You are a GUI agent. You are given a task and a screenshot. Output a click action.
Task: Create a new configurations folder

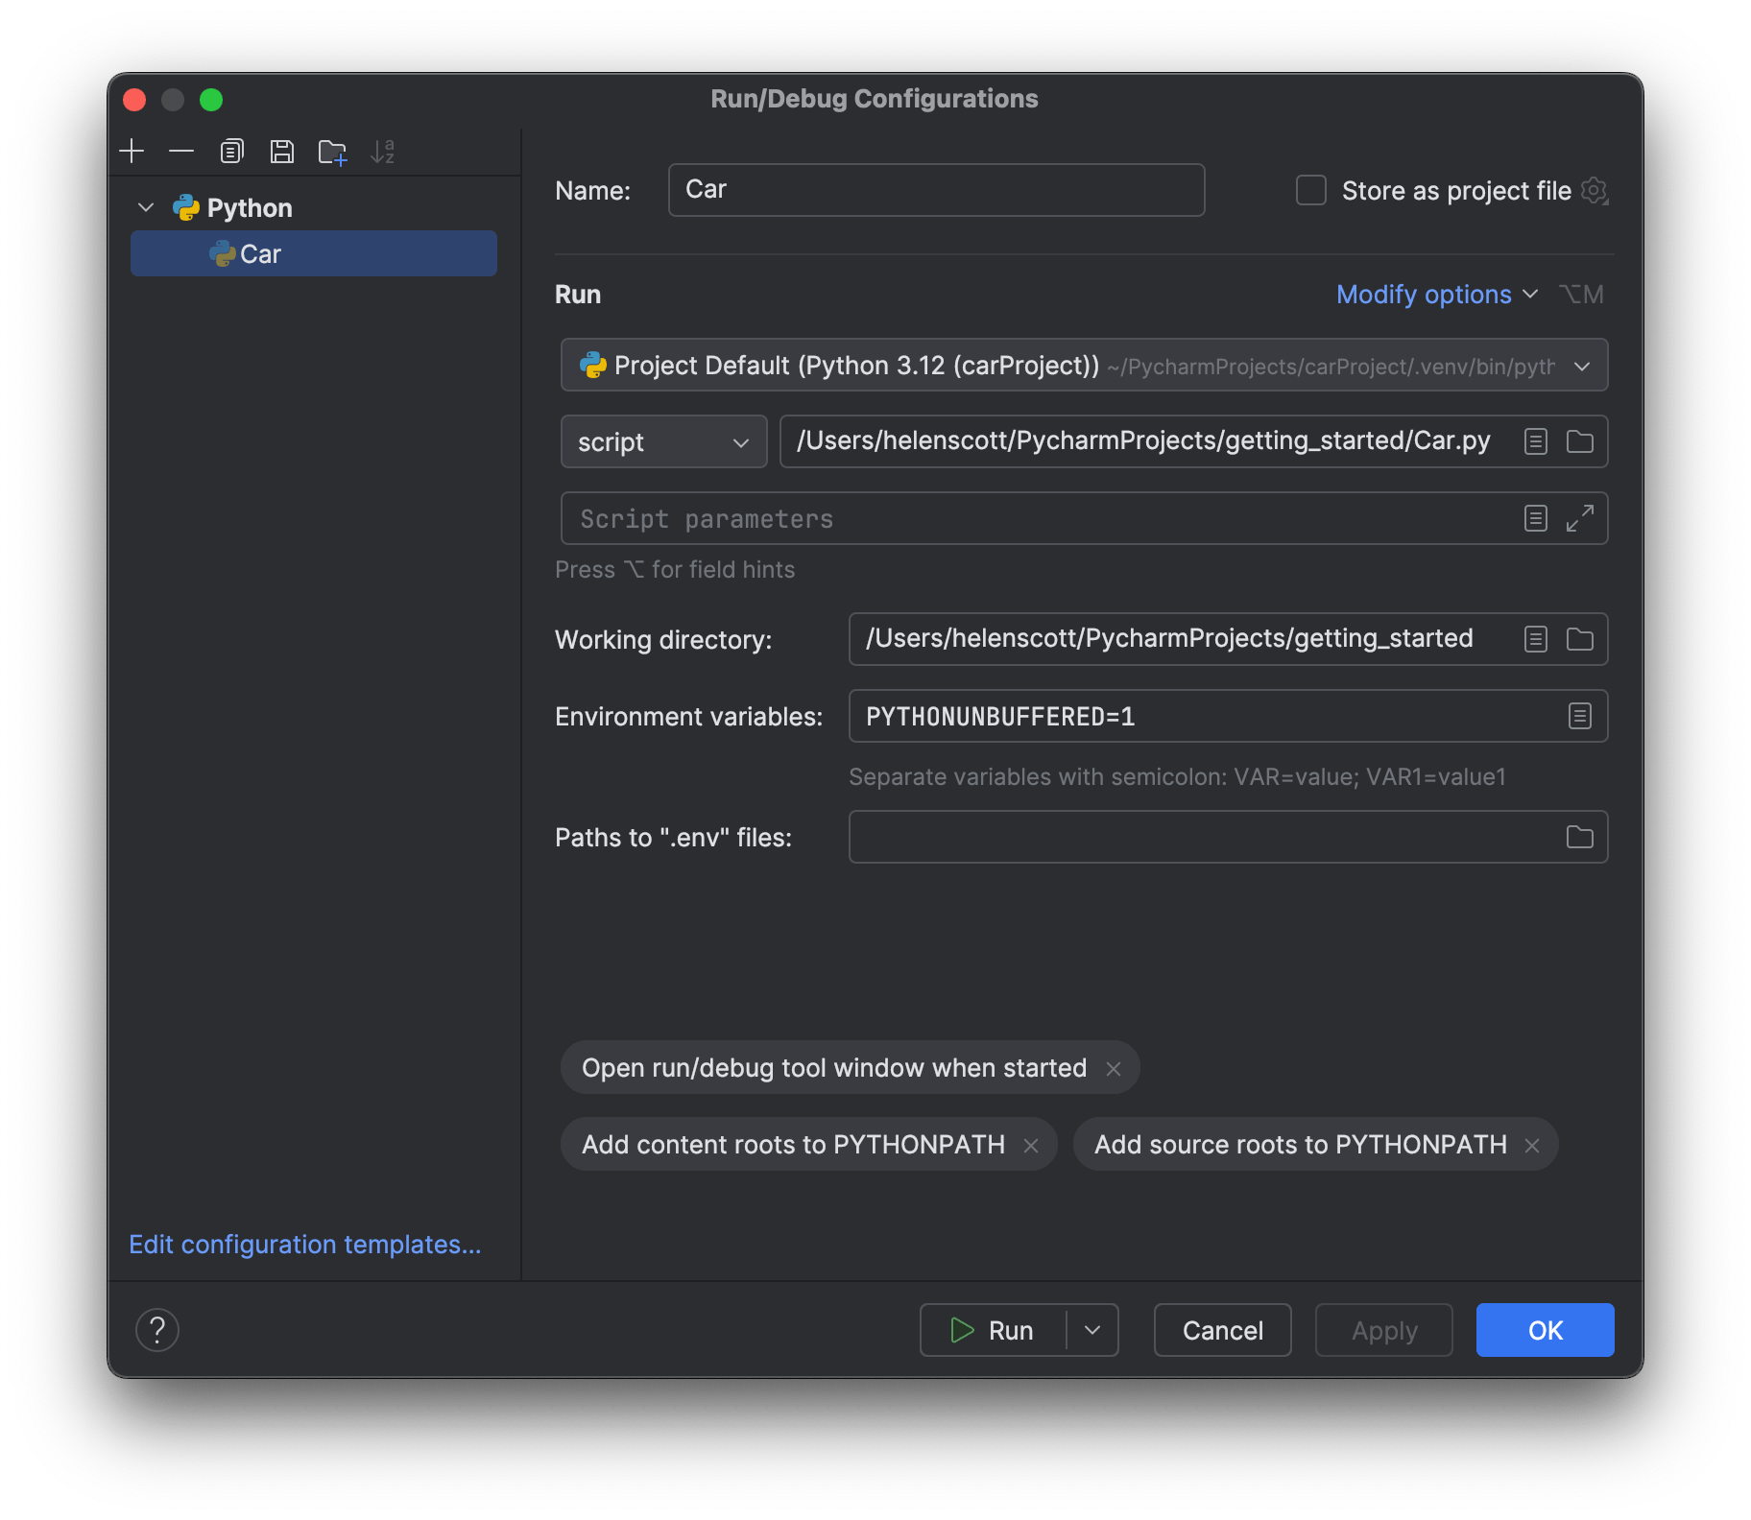332,151
